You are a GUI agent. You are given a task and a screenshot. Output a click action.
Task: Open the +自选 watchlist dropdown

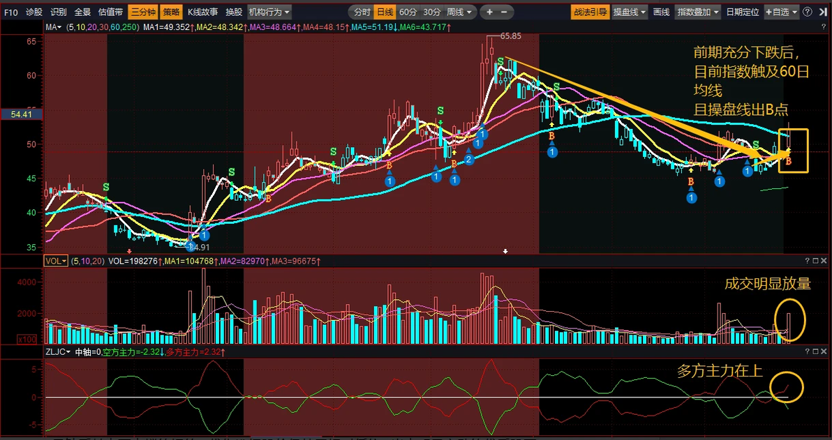pyautogui.click(x=781, y=12)
